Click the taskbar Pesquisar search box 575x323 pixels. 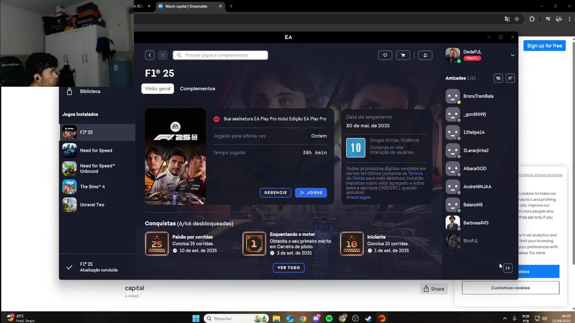pyautogui.click(x=235, y=319)
